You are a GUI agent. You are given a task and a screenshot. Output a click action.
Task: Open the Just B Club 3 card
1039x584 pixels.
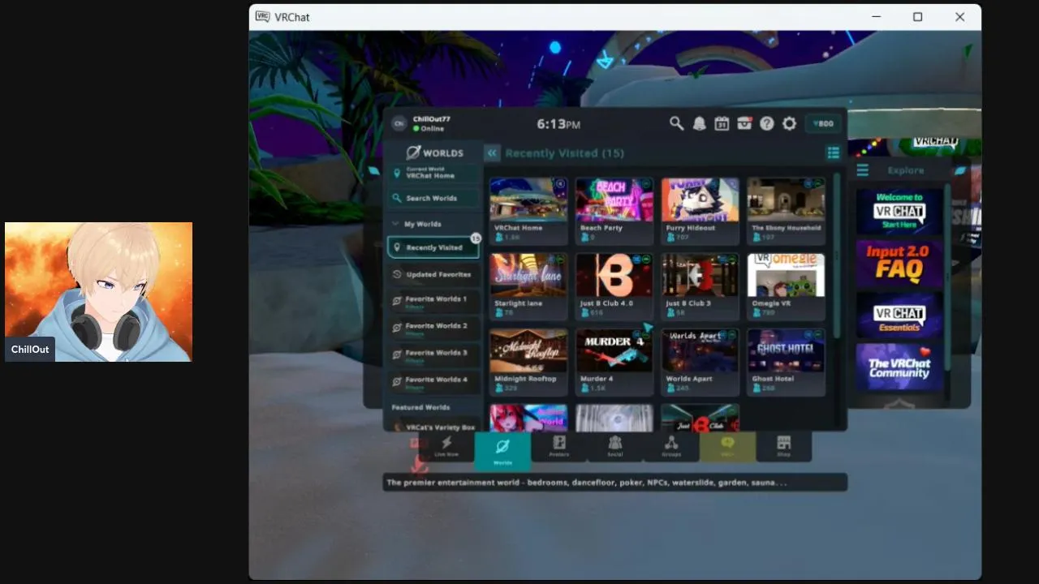click(700, 286)
